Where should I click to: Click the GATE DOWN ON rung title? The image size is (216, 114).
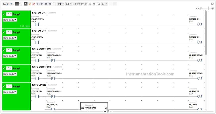pos(41,49)
